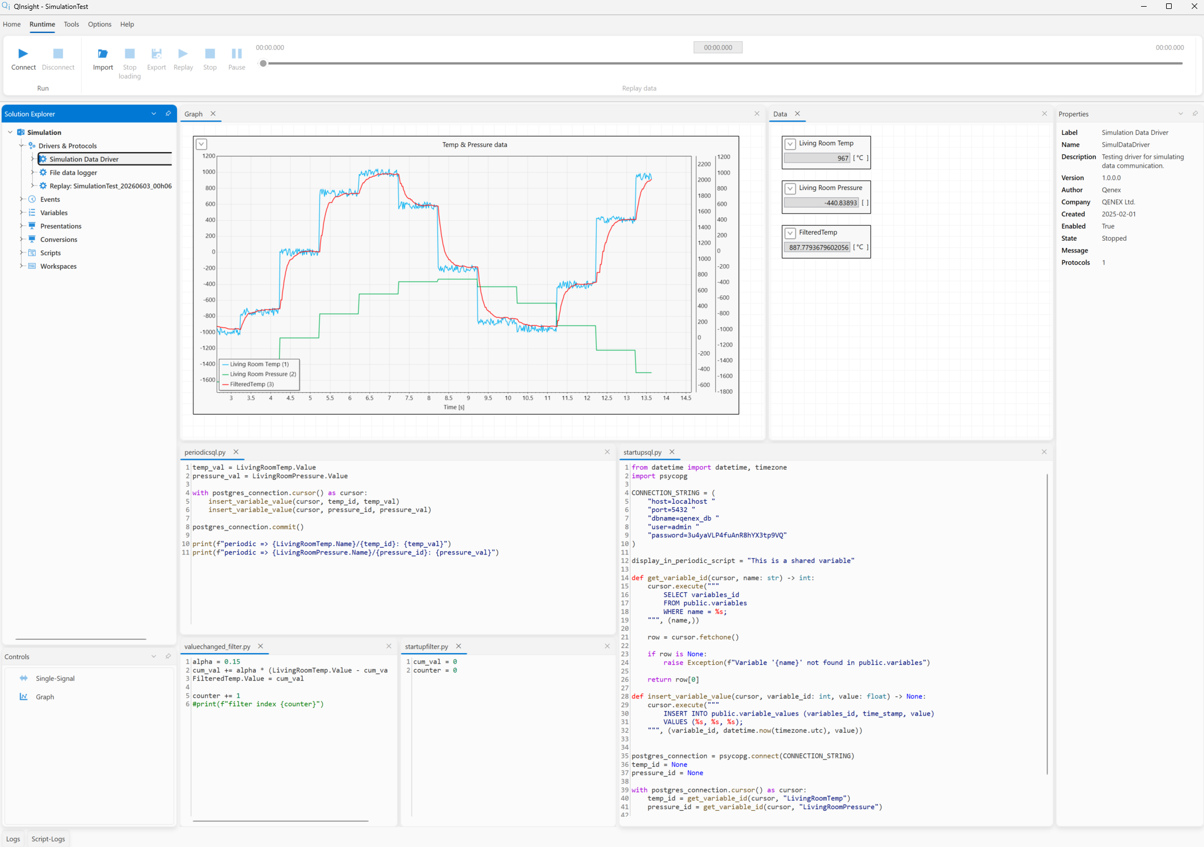Viewport: 1204px width, 847px height.
Task: Collapse Drivers & Protocols node
Action: (22, 146)
